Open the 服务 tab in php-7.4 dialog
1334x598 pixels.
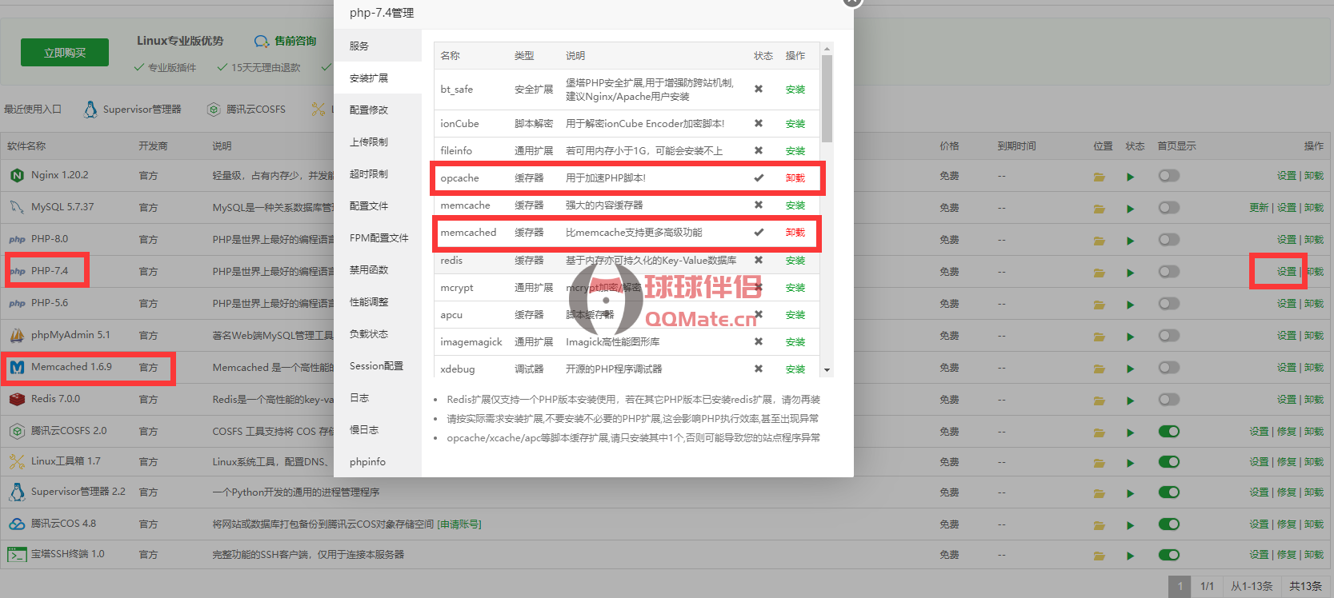pos(378,46)
